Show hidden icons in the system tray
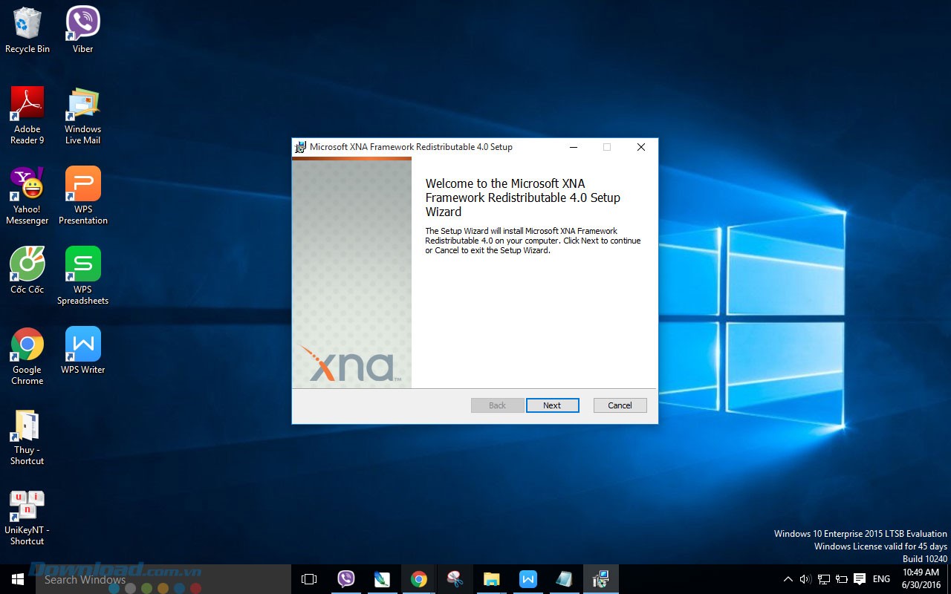951x594 pixels. click(788, 578)
